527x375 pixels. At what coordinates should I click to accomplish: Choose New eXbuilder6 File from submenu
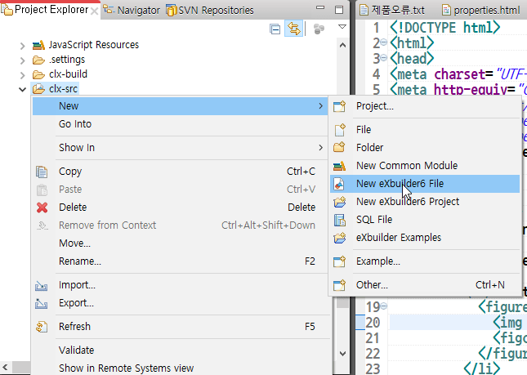click(x=400, y=184)
